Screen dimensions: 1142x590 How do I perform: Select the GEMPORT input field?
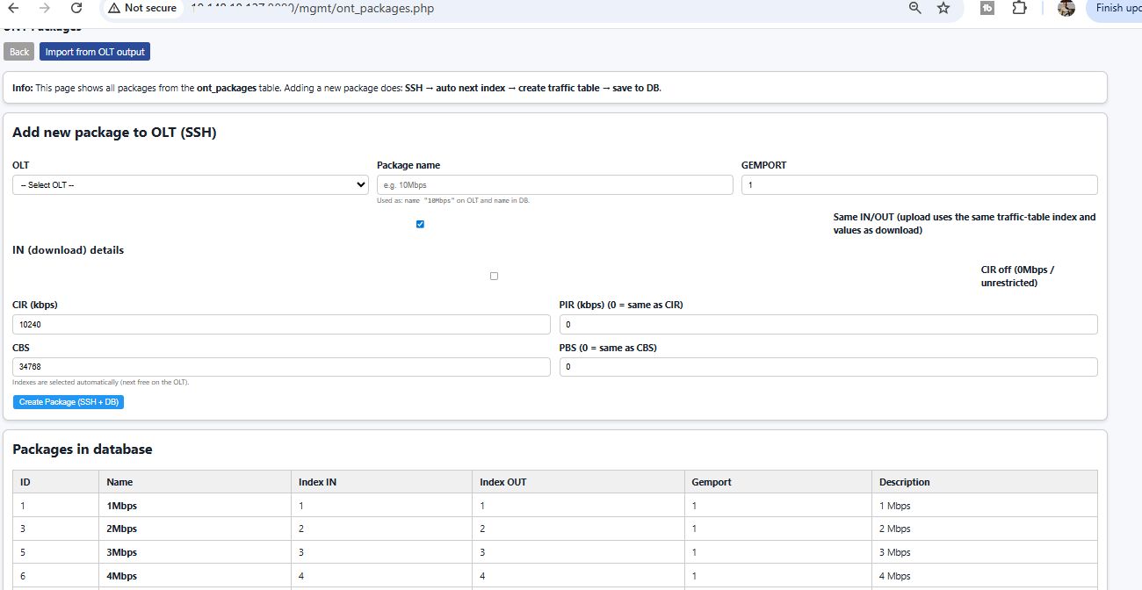[919, 184]
